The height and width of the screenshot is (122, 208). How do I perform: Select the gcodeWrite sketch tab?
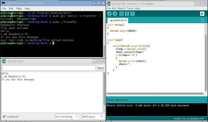coord(118,20)
